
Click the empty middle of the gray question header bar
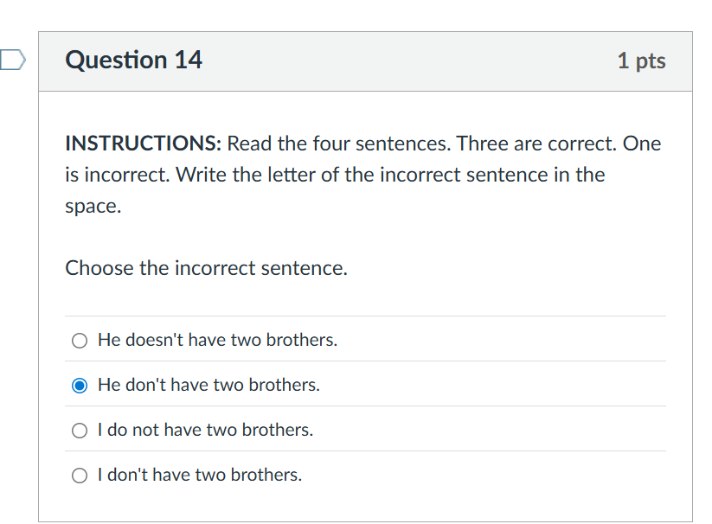tap(407, 61)
